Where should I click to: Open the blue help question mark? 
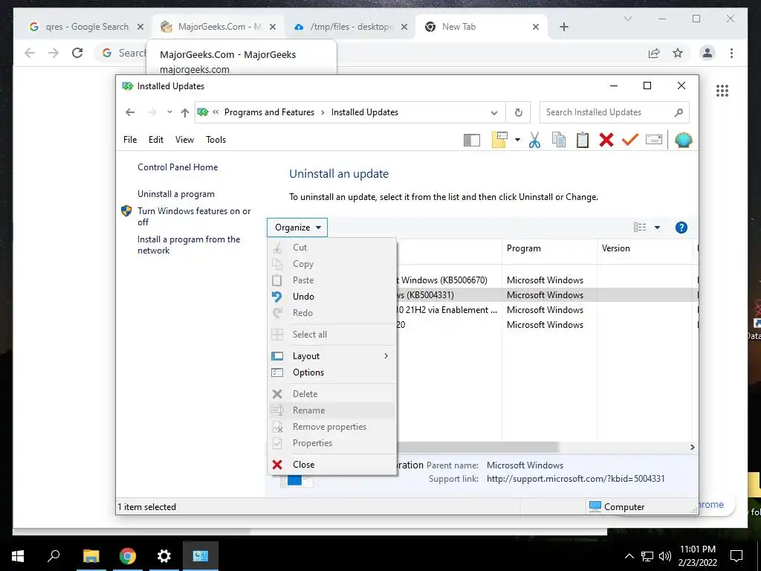point(681,228)
